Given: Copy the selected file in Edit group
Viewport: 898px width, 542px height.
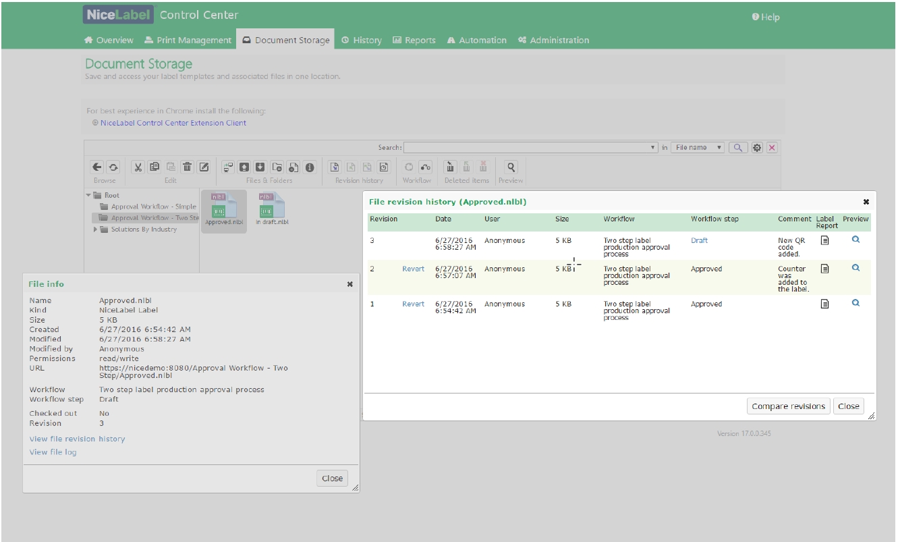Looking at the screenshot, I should pos(155,167).
